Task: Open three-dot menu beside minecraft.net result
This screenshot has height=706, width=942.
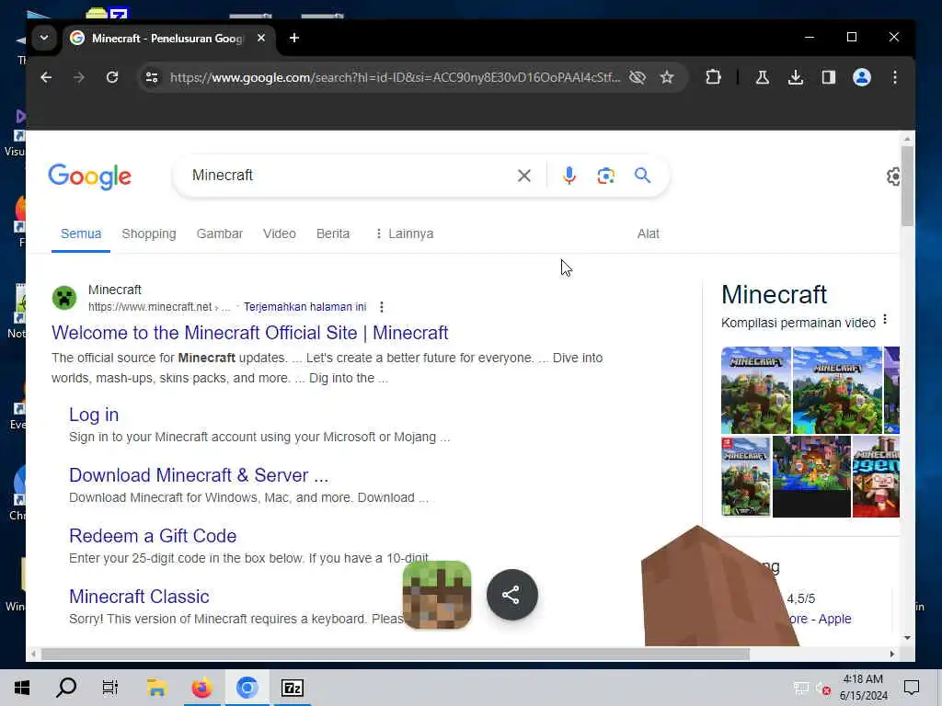Action: [x=382, y=307]
